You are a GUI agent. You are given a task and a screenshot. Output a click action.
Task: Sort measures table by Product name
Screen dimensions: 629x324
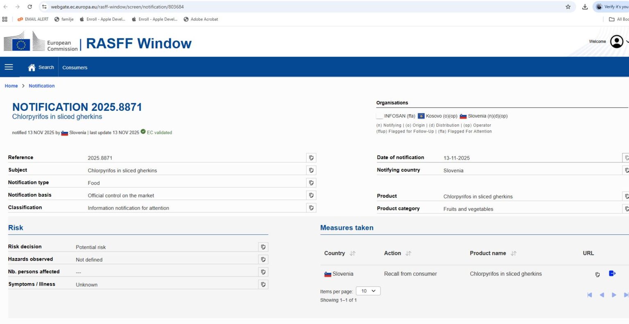point(514,254)
